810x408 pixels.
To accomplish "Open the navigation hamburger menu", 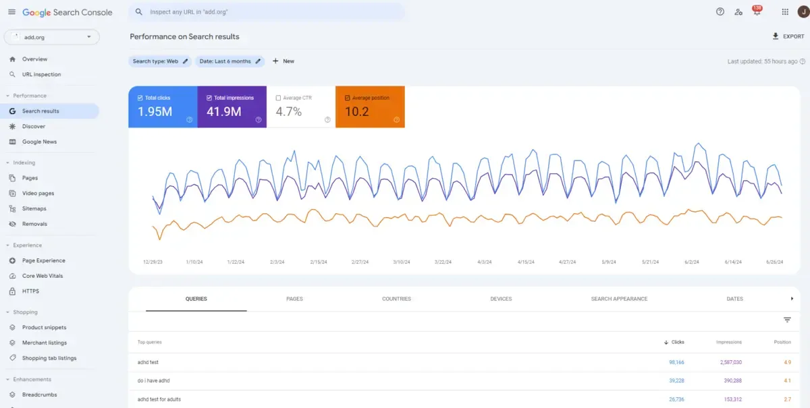I will (x=11, y=11).
